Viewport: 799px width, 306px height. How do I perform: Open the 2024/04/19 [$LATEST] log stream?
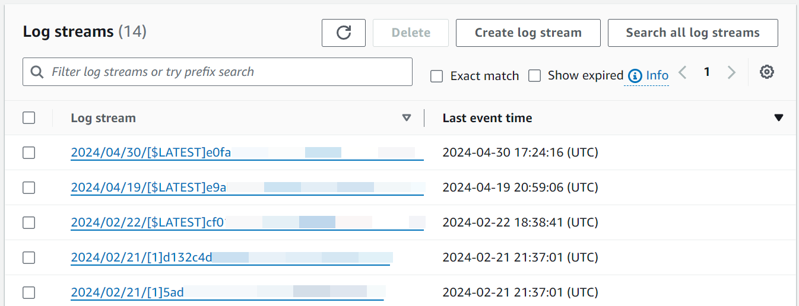pyautogui.click(x=148, y=187)
